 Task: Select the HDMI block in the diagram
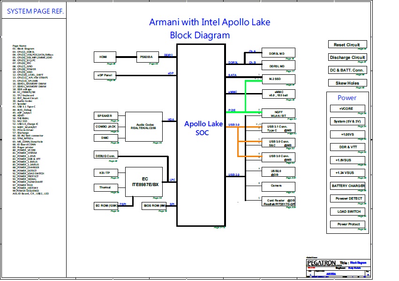pos(105,57)
